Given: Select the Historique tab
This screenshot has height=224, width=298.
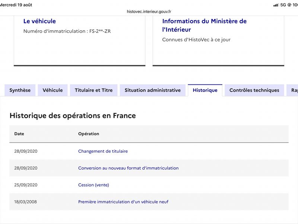Looking at the screenshot, I should pyautogui.click(x=205, y=90).
